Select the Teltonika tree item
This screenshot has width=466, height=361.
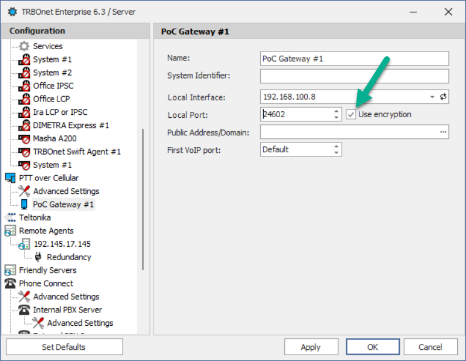pos(35,217)
